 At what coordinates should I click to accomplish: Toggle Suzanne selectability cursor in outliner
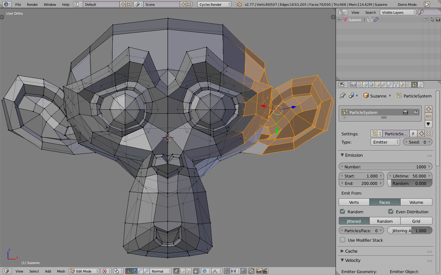click(x=432, y=20)
